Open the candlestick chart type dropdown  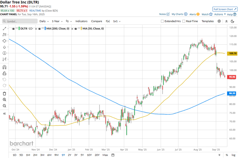(69, 21)
